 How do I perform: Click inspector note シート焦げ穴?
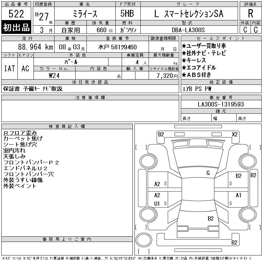(x=20, y=144)
